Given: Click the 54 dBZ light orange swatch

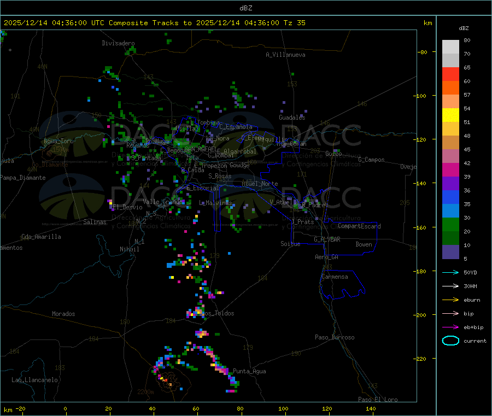Looking at the screenshot, I should click(x=450, y=101).
